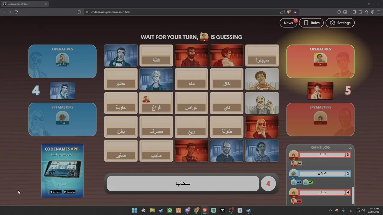
Task: Click the red team Spymasters panel
Action: click(320, 119)
